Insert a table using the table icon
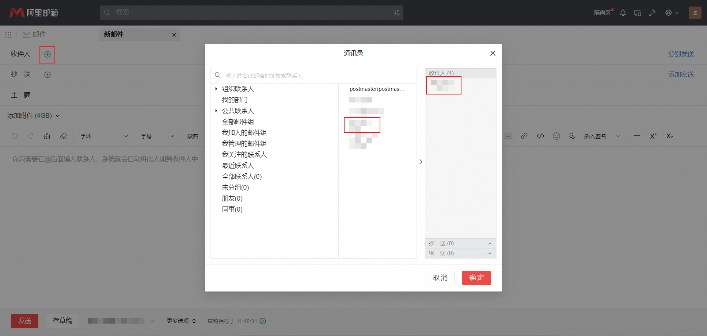Screen dimensions: 707x336 pos(508,136)
